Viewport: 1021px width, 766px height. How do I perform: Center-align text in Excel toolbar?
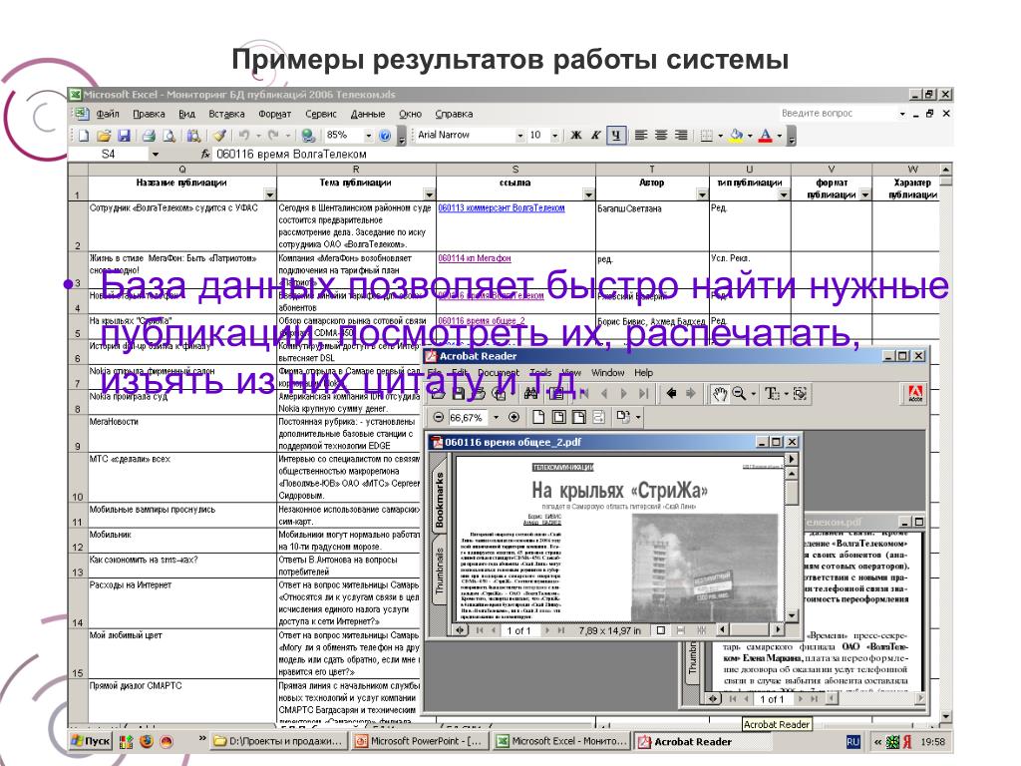(661, 136)
